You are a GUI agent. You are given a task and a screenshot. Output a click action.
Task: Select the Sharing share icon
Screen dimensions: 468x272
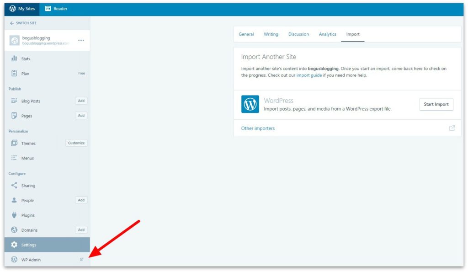pyautogui.click(x=14, y=186)
